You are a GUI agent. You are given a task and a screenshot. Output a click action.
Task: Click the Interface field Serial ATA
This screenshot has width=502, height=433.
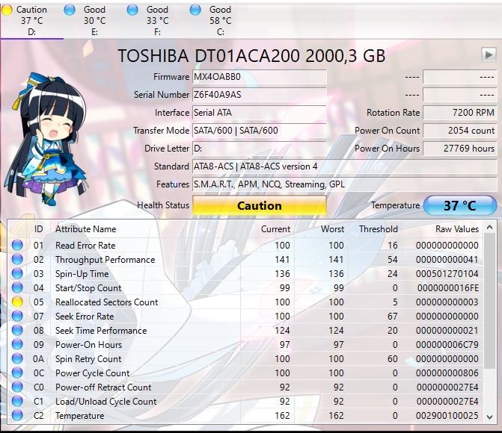coord(260,113)
